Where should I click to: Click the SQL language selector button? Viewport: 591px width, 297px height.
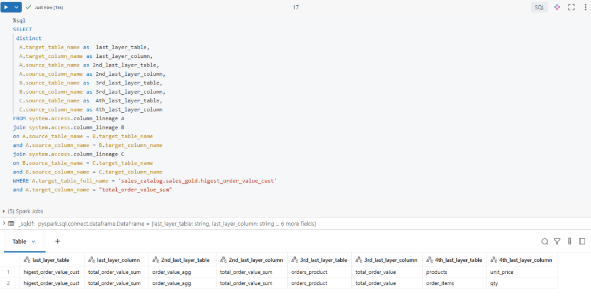coord(539,7)
